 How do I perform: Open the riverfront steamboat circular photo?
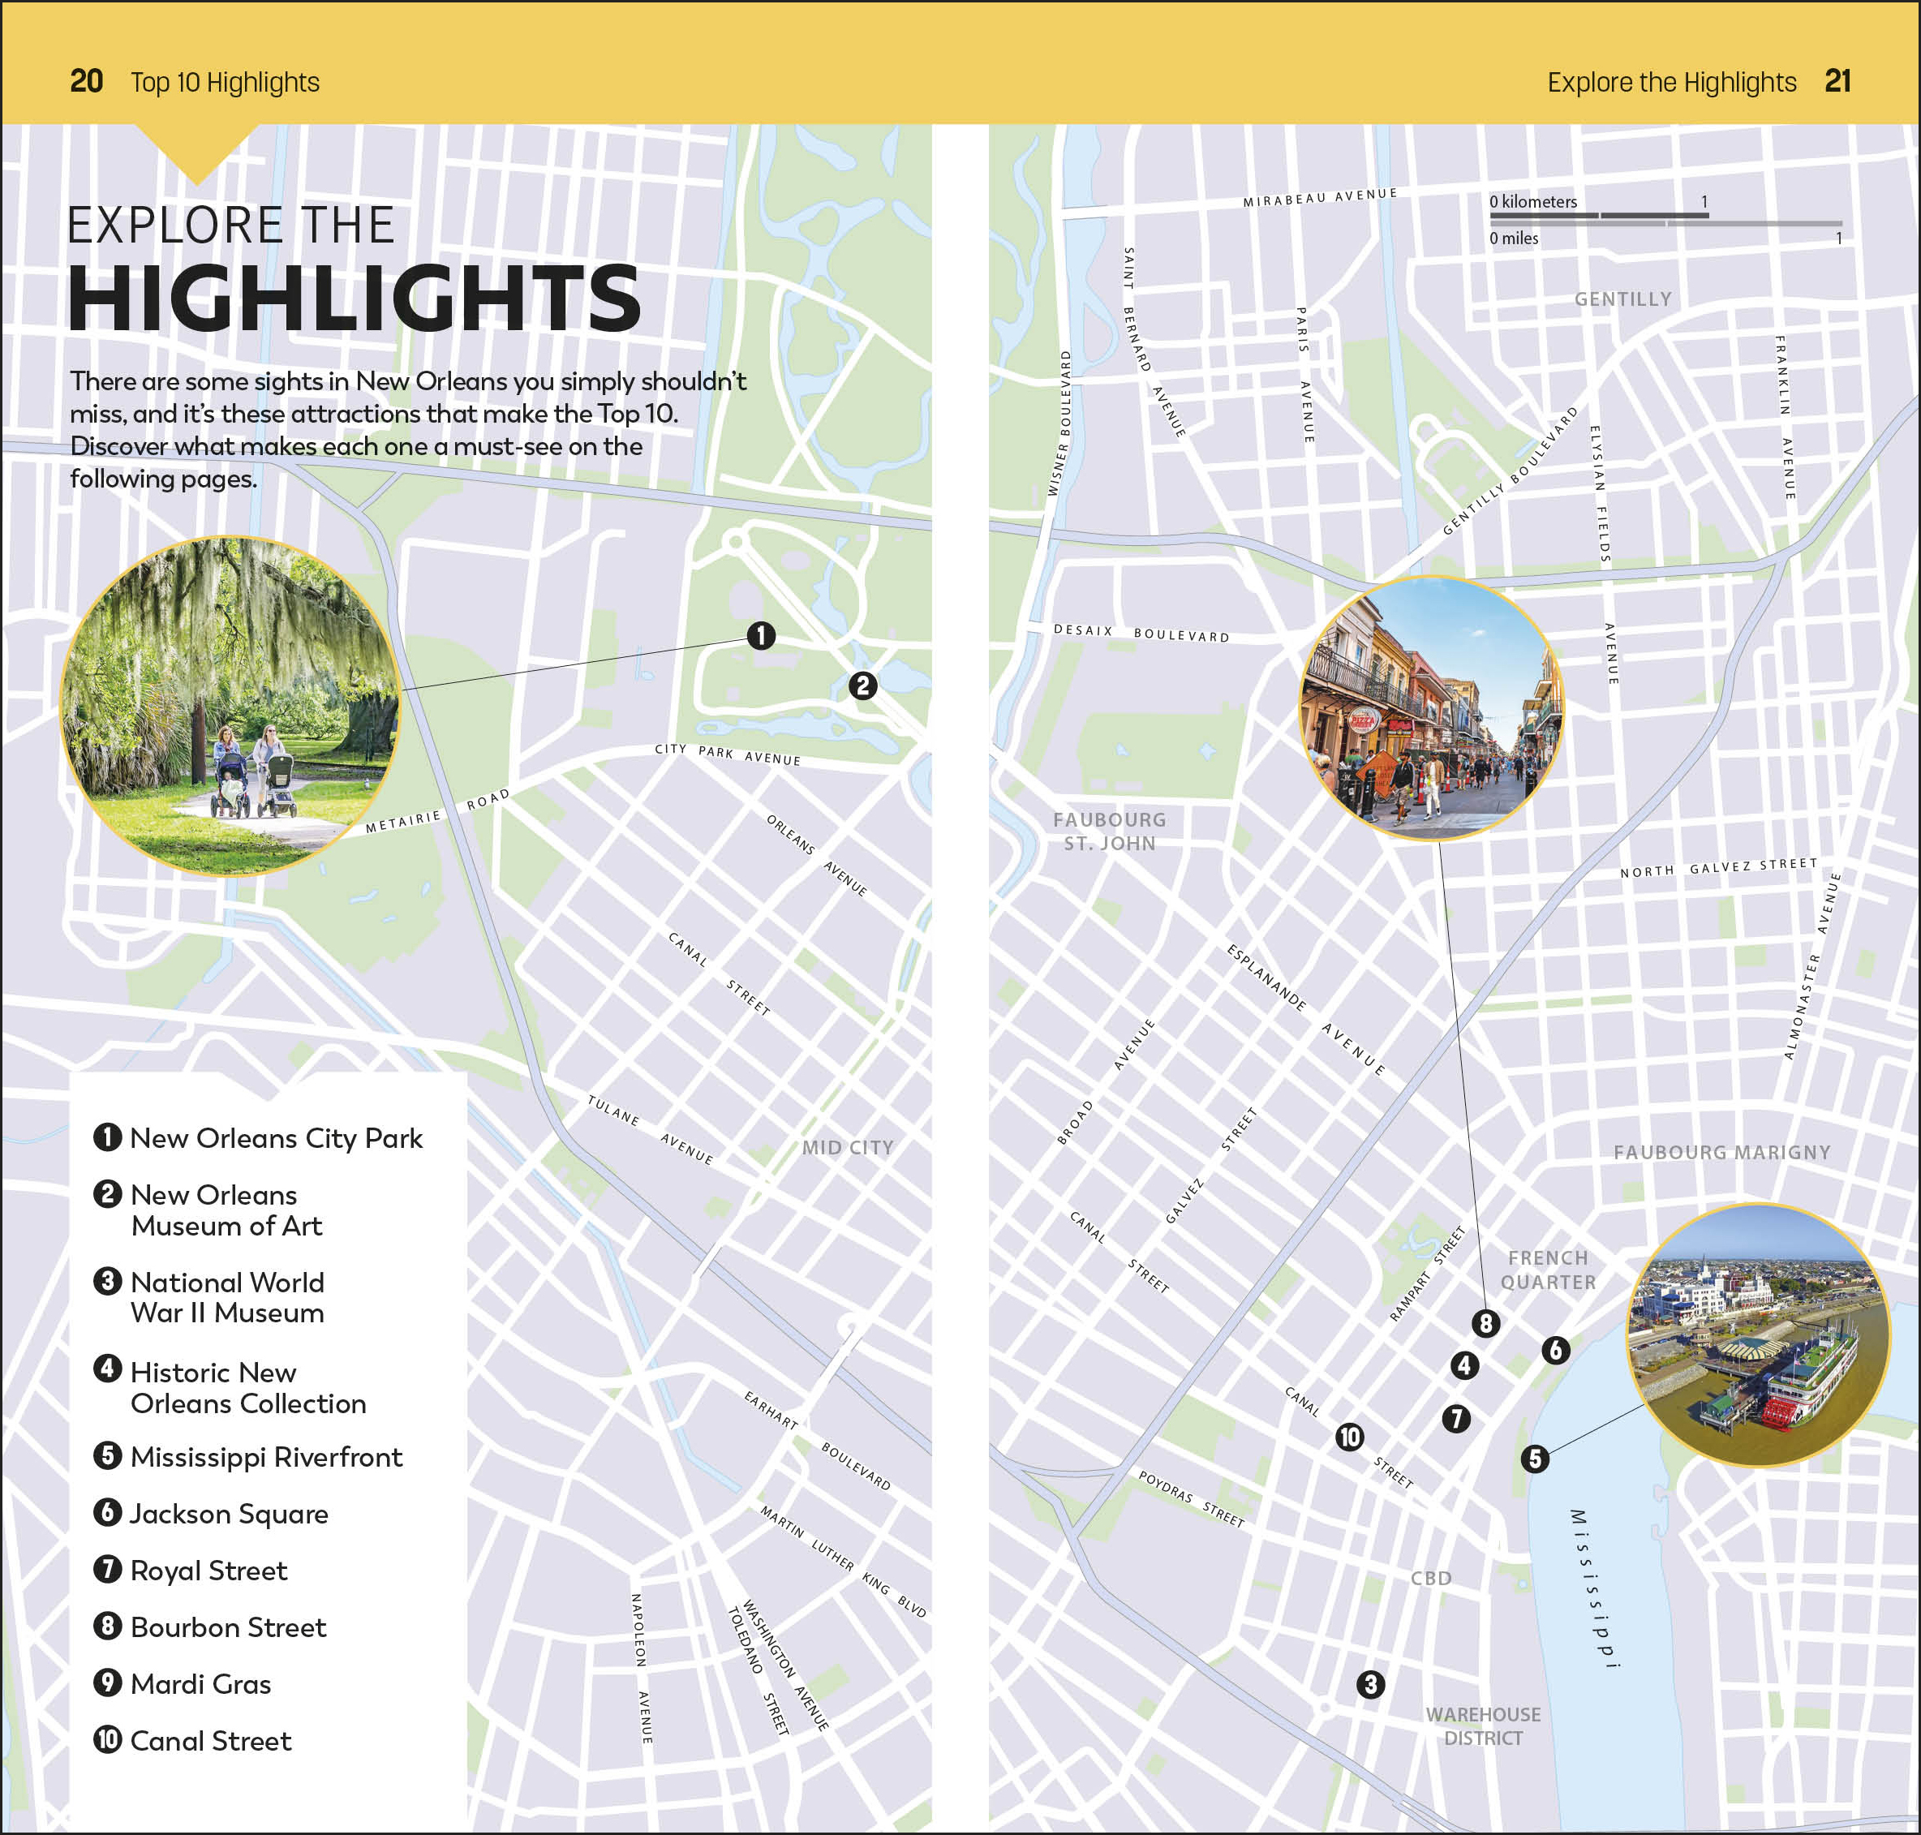tap(1758, 1335)
